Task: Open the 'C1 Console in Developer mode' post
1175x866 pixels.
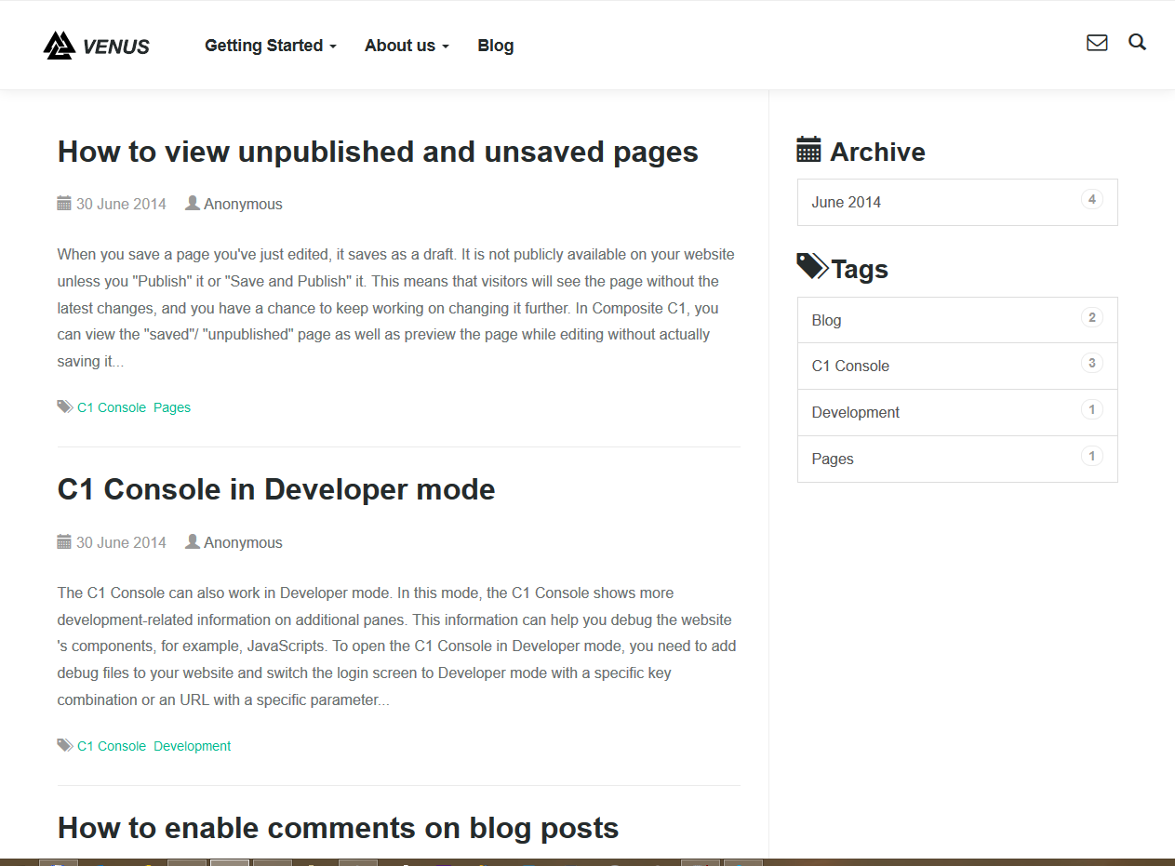Action: coord(276,489)
